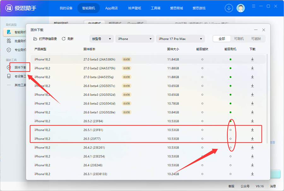Download firmware 26.4.2 (23E261)
284x191 pixels.
tap(252, 147)
